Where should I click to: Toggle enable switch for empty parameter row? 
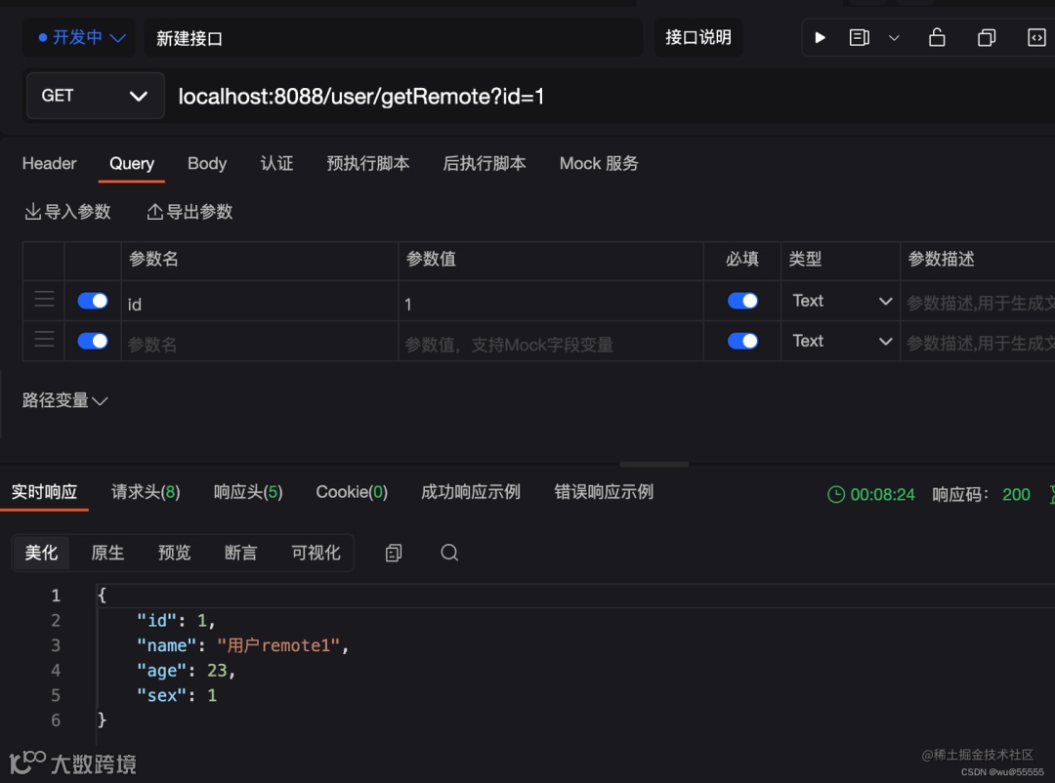pyautogui.click(x=93, y=341)
